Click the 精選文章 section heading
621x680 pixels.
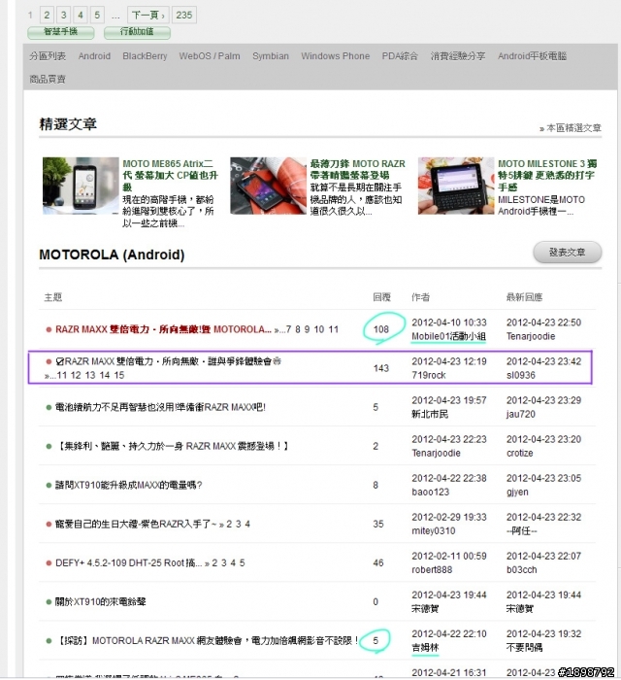point(68,124)
